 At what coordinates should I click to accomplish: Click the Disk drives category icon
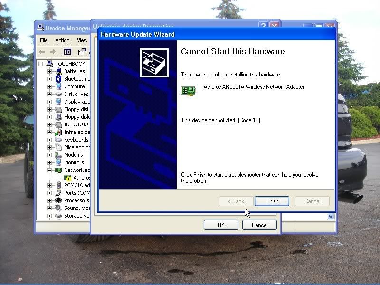[x=58, y=94]
